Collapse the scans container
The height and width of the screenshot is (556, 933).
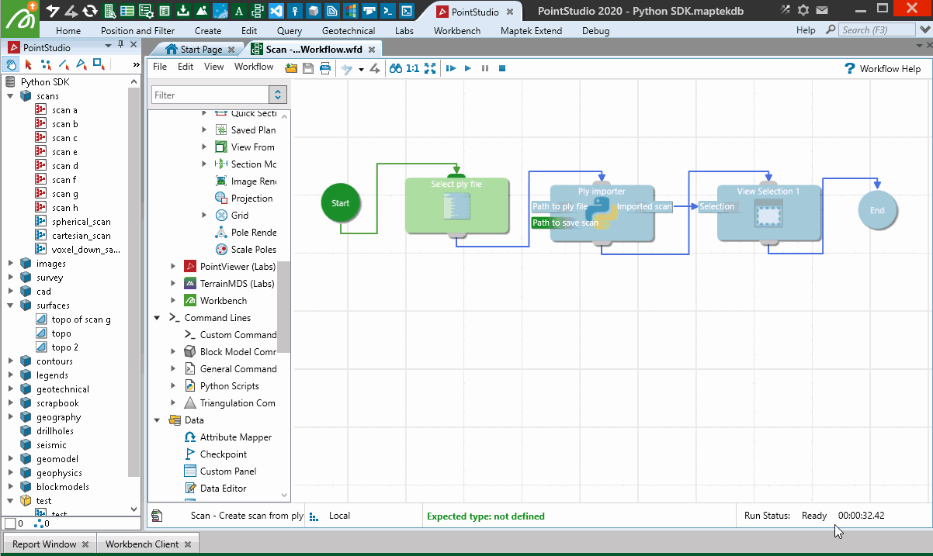click(11, 96)
